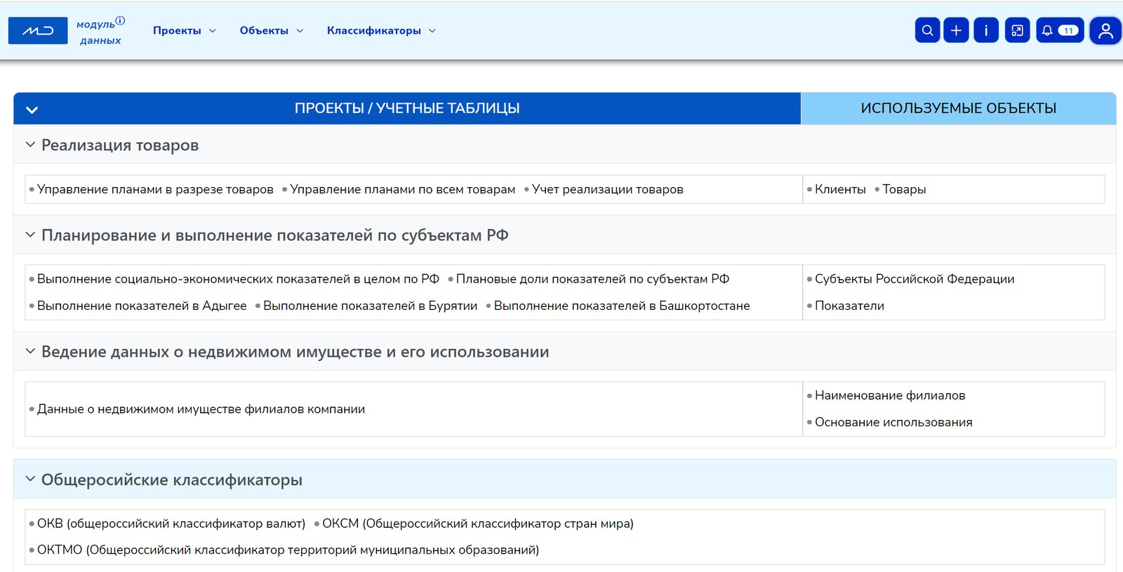Open the info 'i' button
Screen dimensions: 1123x572
pos(986,30)
